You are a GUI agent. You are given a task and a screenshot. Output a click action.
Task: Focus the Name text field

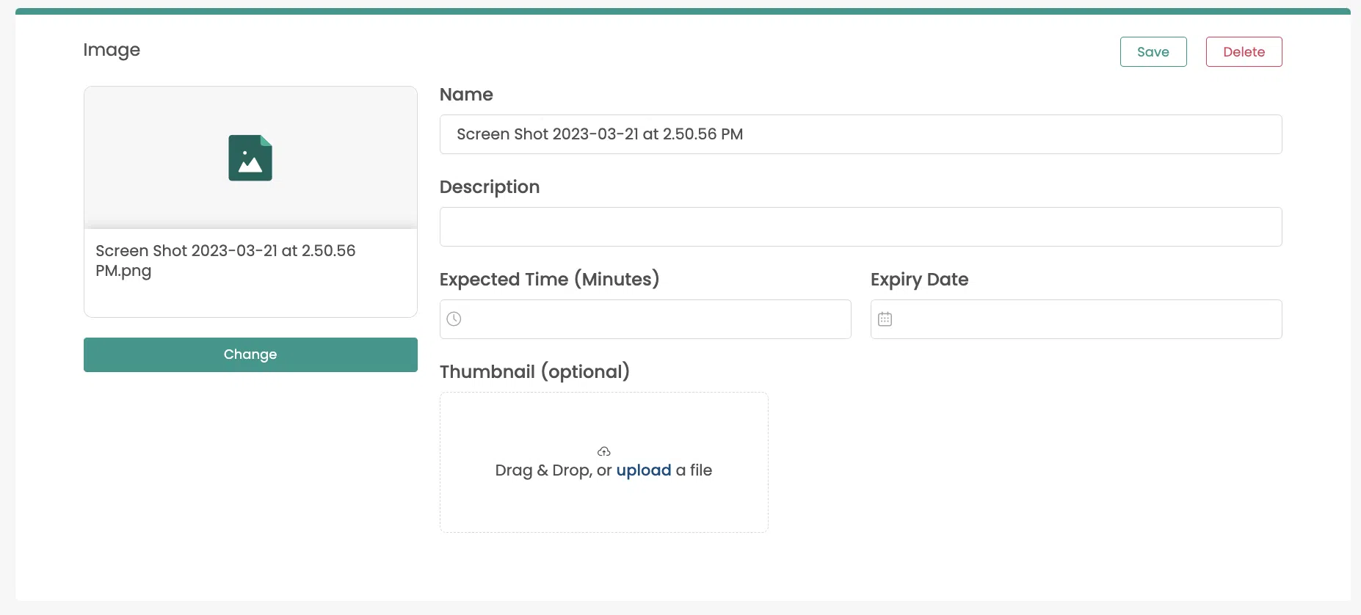click(860, 134)
